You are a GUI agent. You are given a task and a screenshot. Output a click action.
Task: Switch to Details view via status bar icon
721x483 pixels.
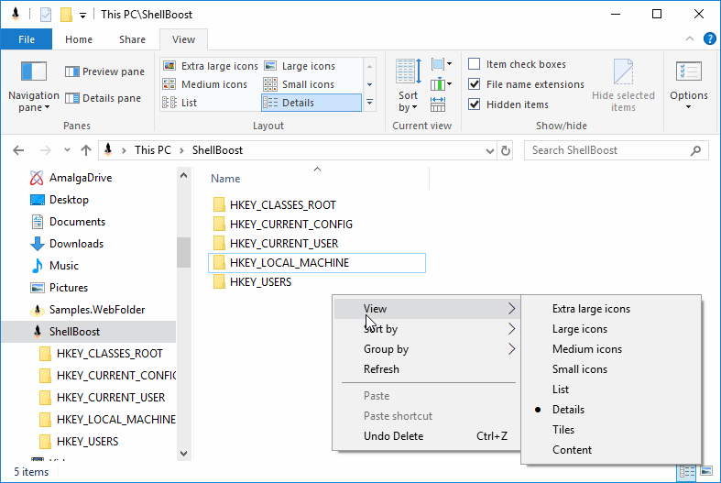click(687, 472)
